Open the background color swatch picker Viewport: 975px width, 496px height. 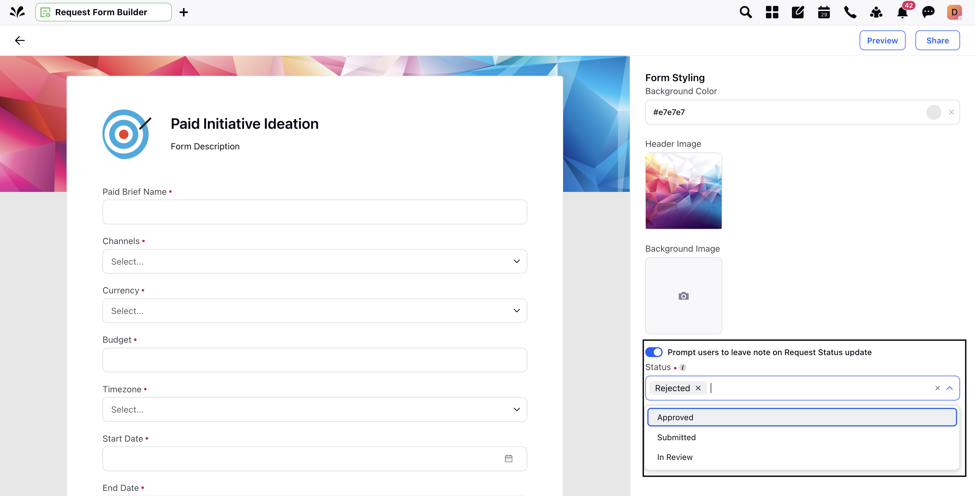coord(934,112)
